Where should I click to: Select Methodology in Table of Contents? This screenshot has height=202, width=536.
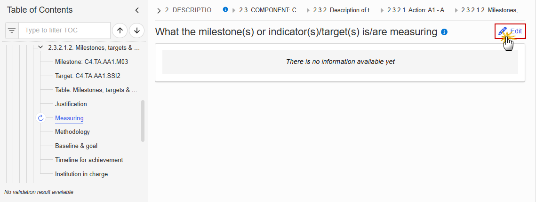coord(72,132)
